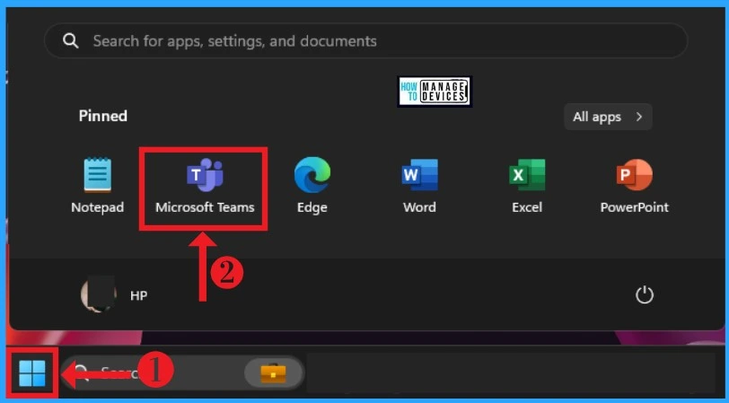Launch Microsoft Teams from pinned apps
729x403 pixels.
coord(205,185)
